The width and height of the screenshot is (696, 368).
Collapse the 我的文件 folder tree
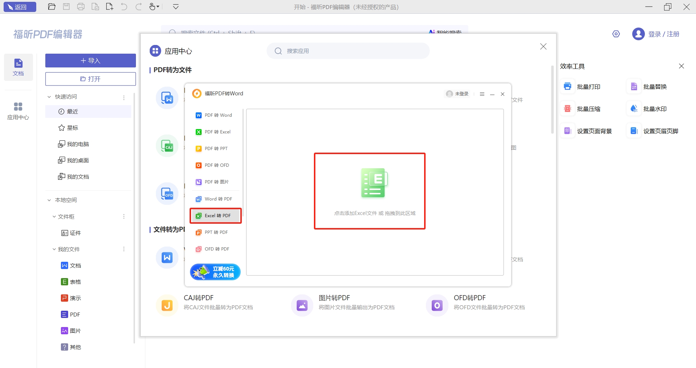54,249
